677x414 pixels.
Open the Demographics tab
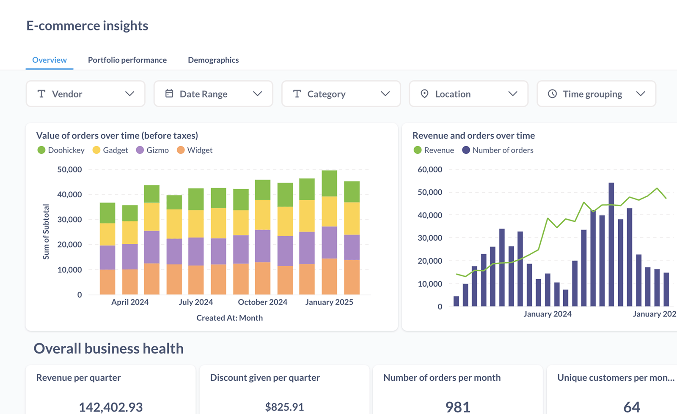click(213, 60)
